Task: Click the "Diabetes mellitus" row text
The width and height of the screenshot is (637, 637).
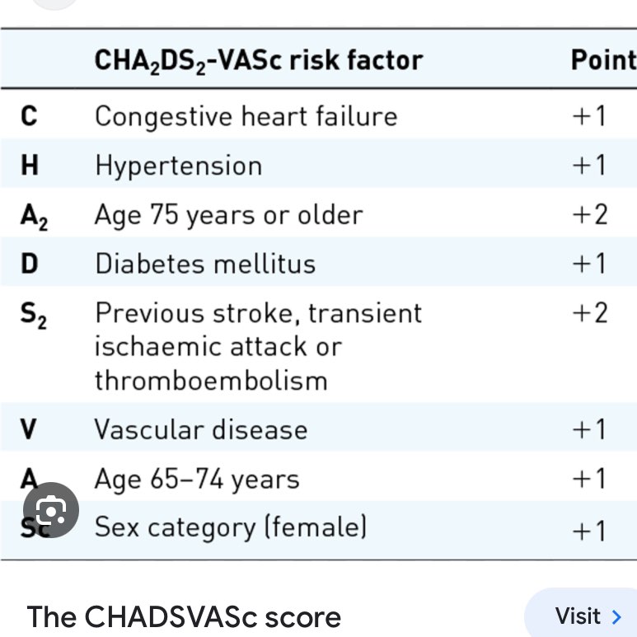Action: [x=205, y=264]
